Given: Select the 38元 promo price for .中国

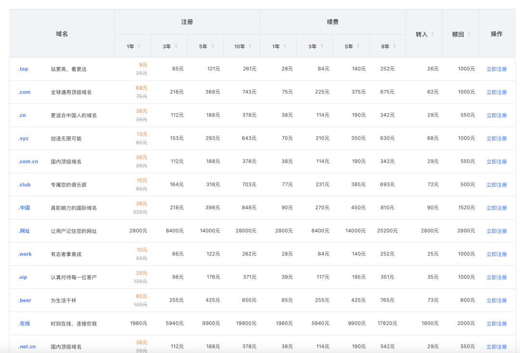Looking at the screenshot, I should point(141,203).
